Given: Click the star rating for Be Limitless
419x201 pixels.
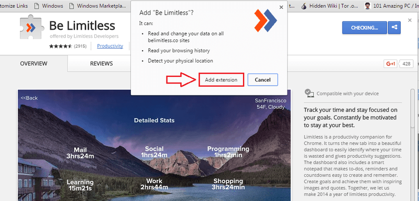Looking at the screenshot, I should (61, 46).
